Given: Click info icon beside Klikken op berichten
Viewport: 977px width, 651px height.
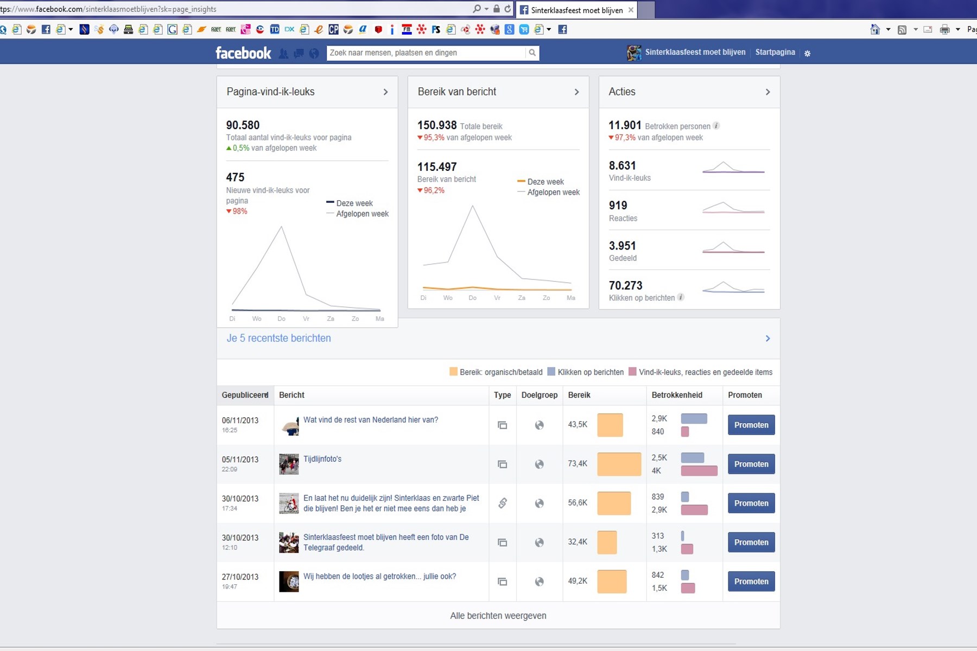Looking at the screenshot, I should click(681, 297).
